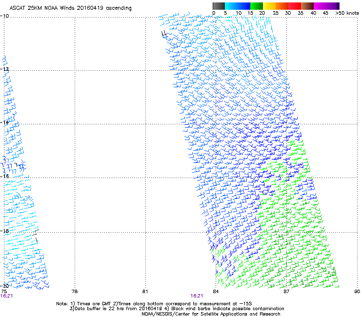Click the legend label '25'
The image size is (361, 317).
(275, 13)
